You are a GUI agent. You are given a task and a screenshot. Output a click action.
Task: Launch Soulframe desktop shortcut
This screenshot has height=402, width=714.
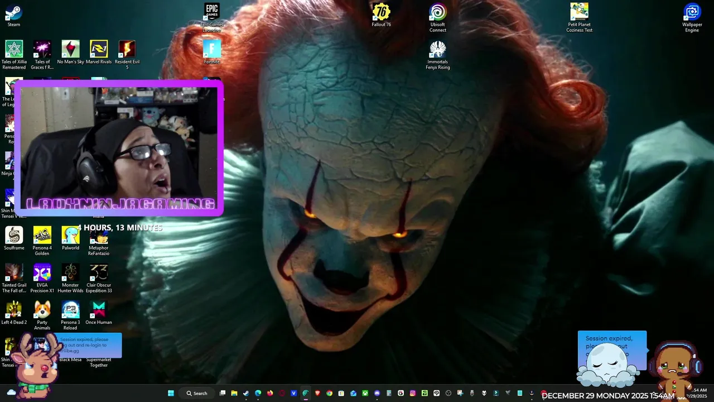(14, 238)
